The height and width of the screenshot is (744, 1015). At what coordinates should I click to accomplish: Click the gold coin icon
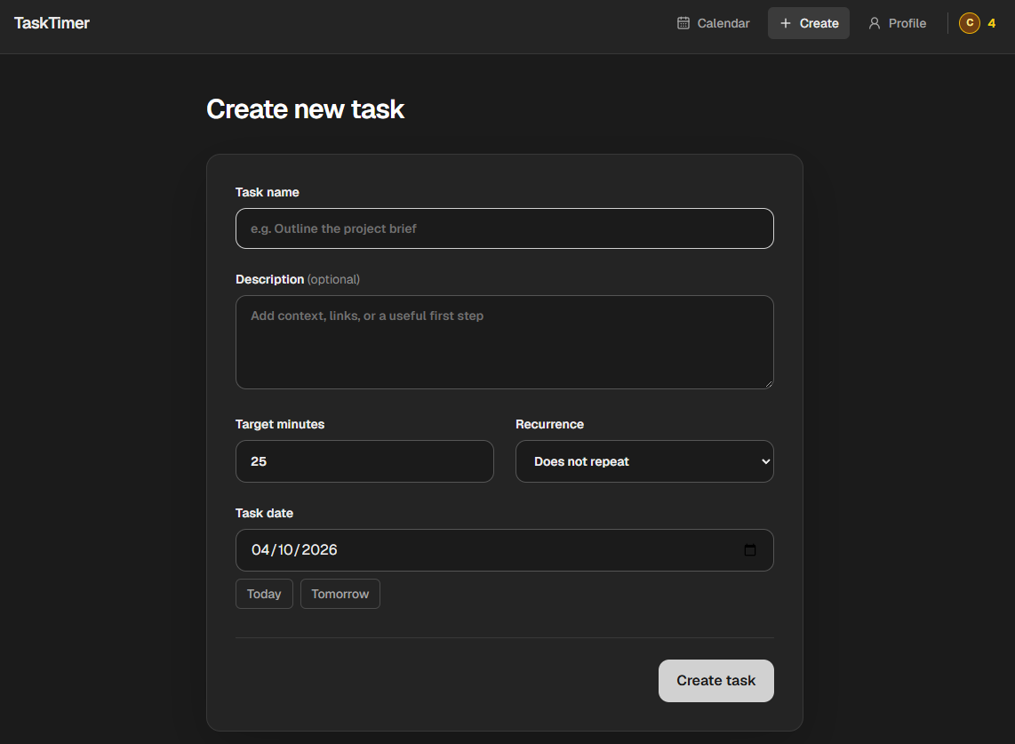pyautogui.click(x=969, y=23)
